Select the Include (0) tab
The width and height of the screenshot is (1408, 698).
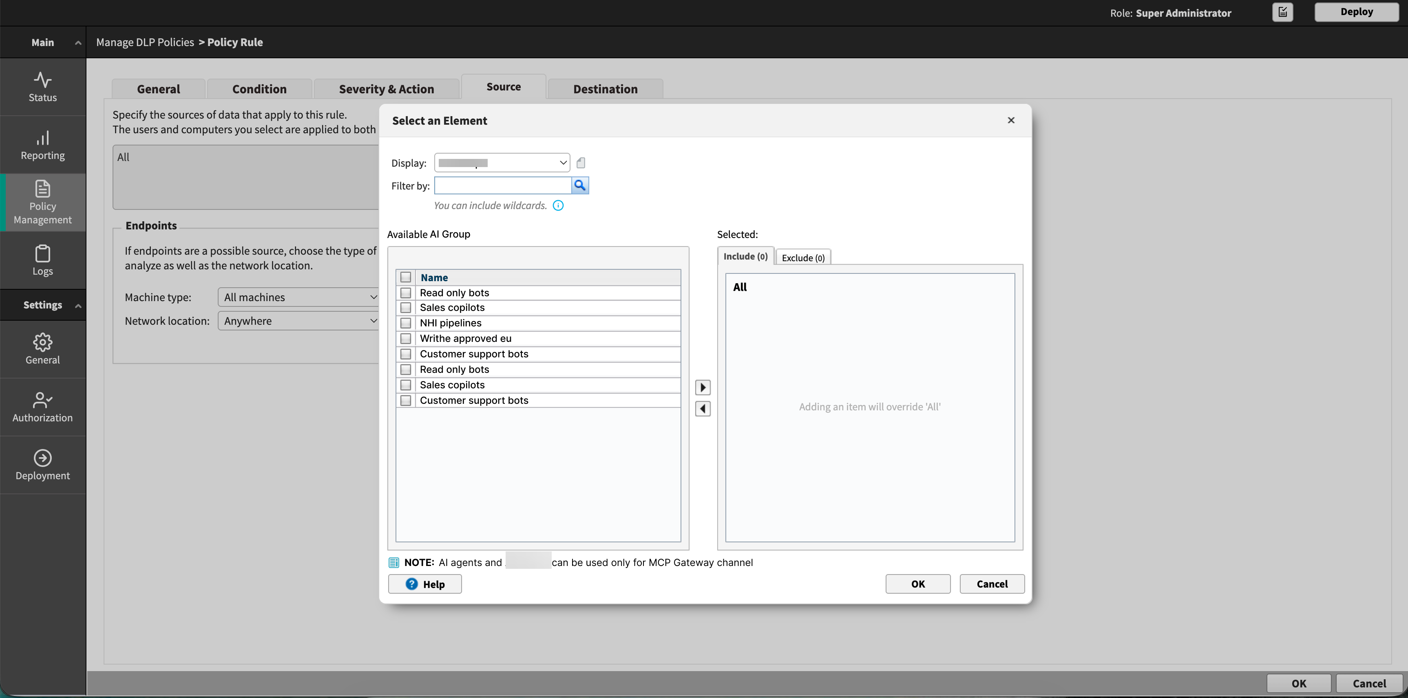(x=745, y=256)
